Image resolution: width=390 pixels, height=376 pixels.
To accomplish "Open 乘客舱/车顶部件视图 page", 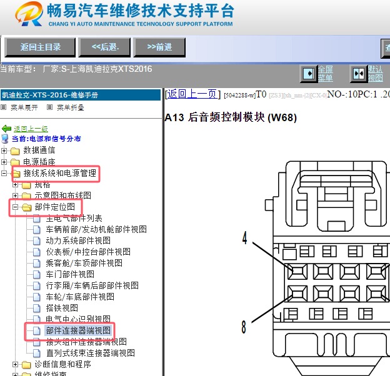I will coord(84,263).
